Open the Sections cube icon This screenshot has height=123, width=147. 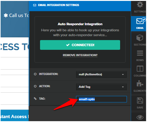[140, 38]
